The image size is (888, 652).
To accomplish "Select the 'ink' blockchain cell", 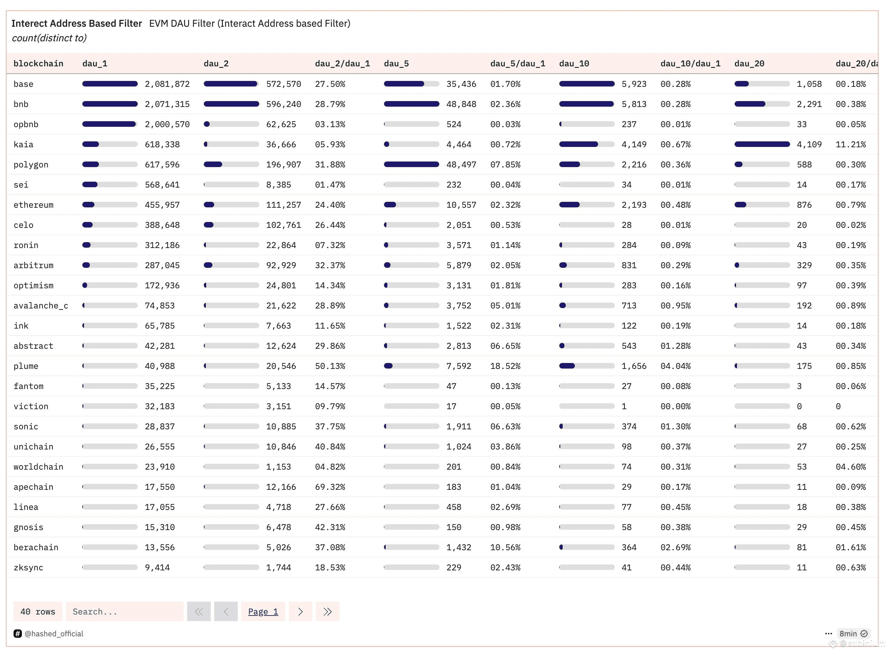I will 21,325.
